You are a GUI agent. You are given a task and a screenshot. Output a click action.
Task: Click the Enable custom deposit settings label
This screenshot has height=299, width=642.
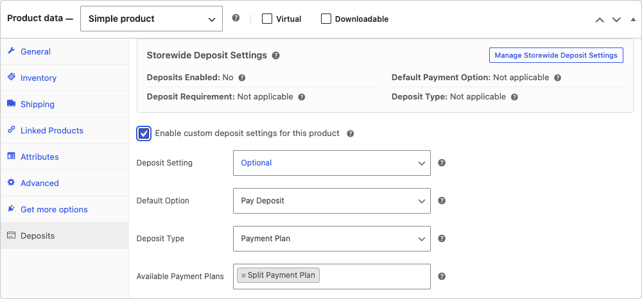(x=247, y=133)
